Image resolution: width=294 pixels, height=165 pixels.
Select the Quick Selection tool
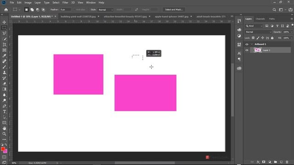click(4, 39)
